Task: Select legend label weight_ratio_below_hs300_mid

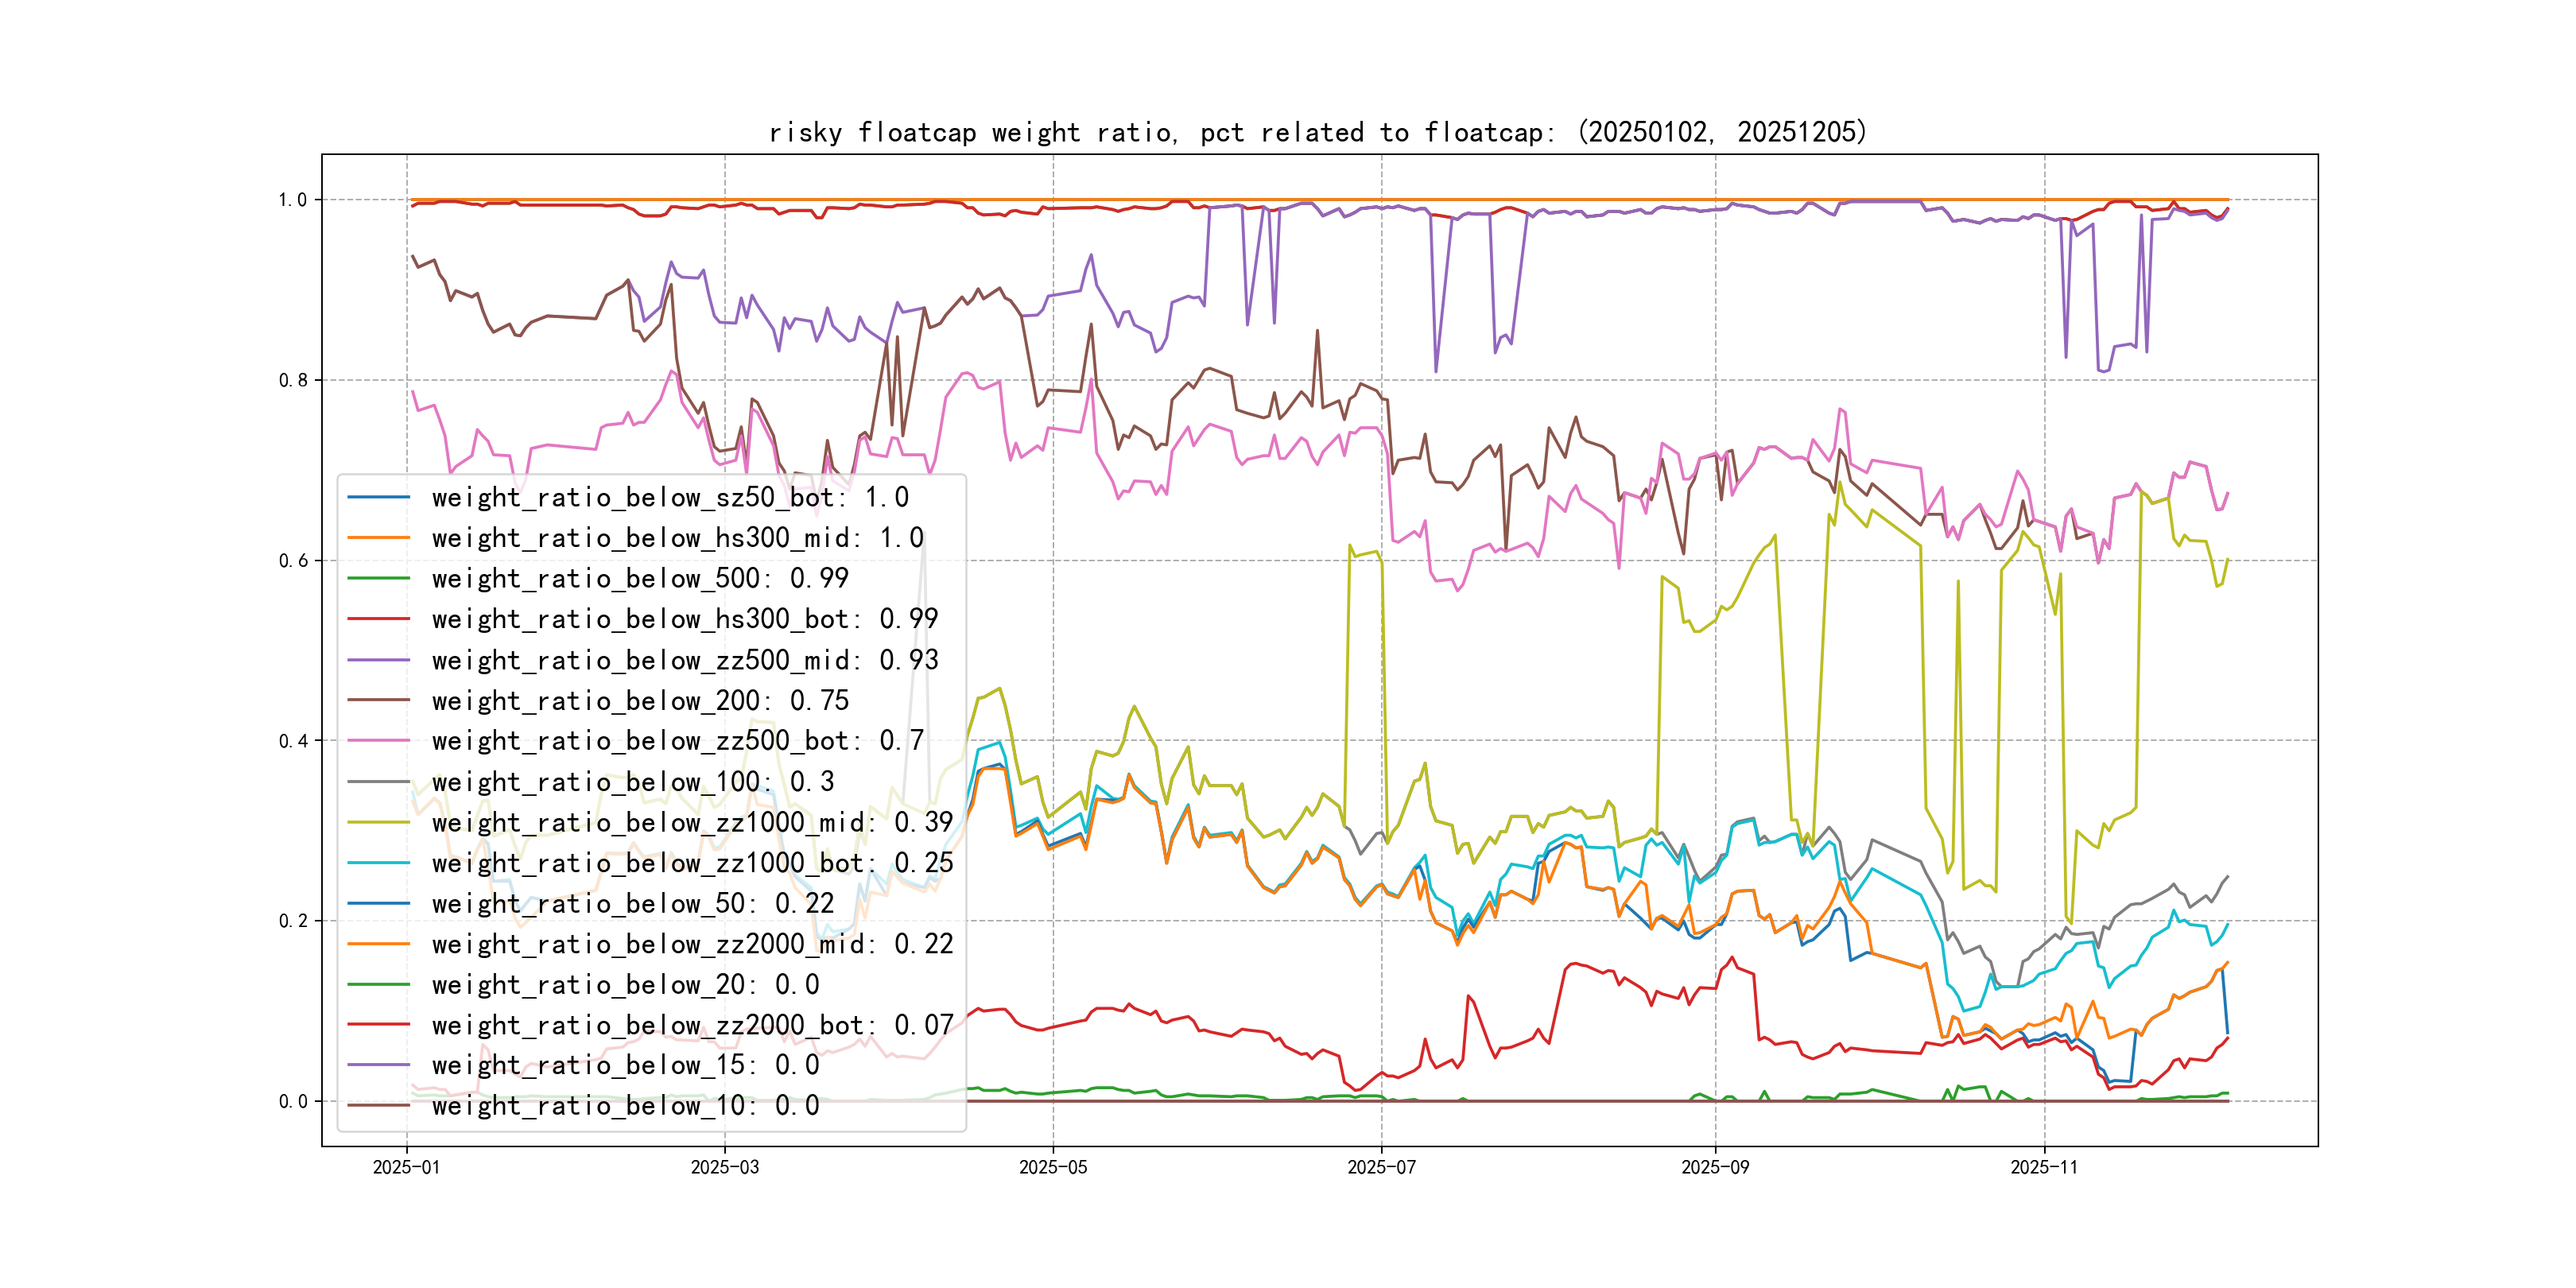Action: [x=677, y=538]
